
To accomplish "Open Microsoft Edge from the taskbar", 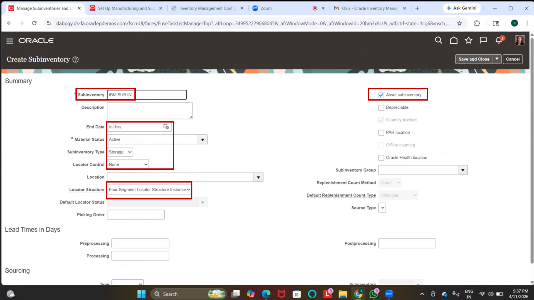I will [266, 294].
